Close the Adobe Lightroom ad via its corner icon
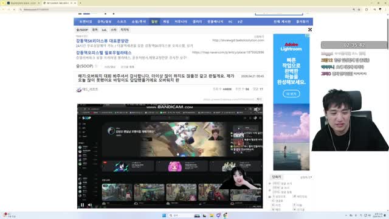Viewport: 389px width, 219px height. (x=308, y=36)
